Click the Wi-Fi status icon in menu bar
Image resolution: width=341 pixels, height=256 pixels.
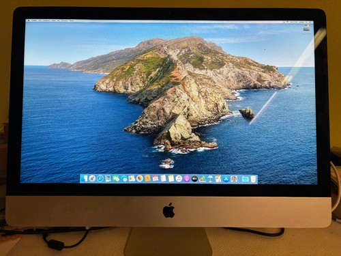288,22
